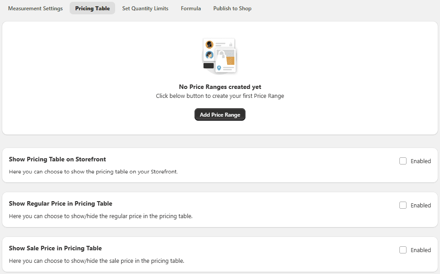440x274 pixels.
Task: Click the Add Price Range button
Action: pyautogui.click(x=220, y=115)
